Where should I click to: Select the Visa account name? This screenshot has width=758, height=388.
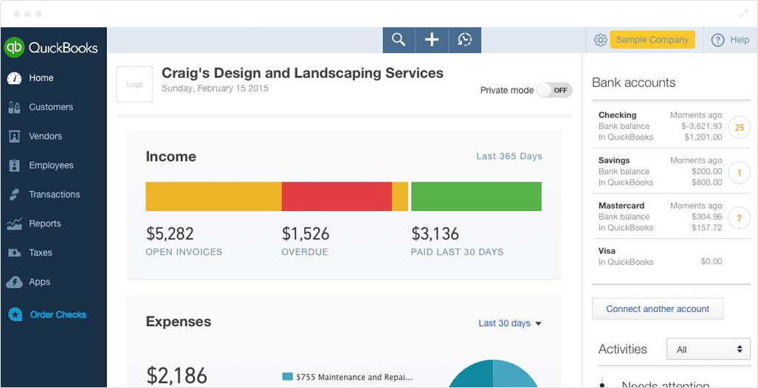point(607,251)
